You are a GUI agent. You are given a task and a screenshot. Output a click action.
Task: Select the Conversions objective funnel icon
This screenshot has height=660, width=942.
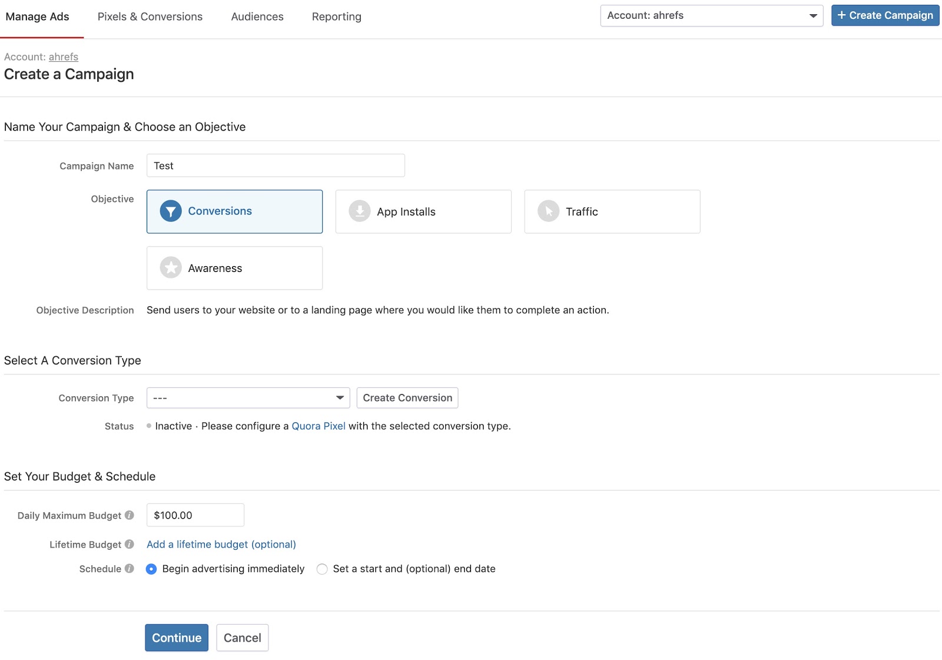pyautogui.click(x=170, y=211)
